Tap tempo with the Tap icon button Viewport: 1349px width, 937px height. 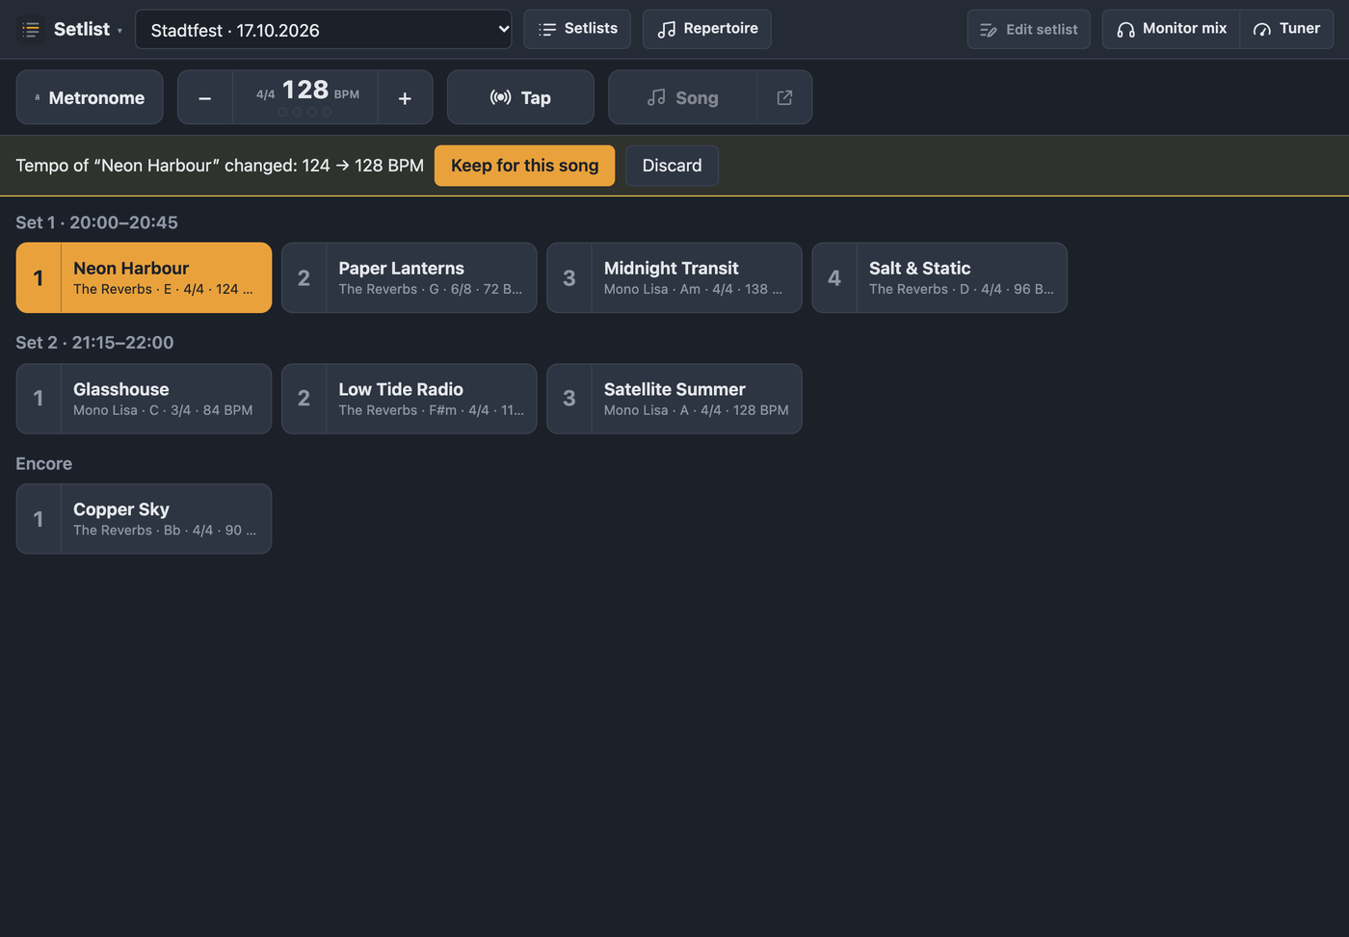[520, 97]
